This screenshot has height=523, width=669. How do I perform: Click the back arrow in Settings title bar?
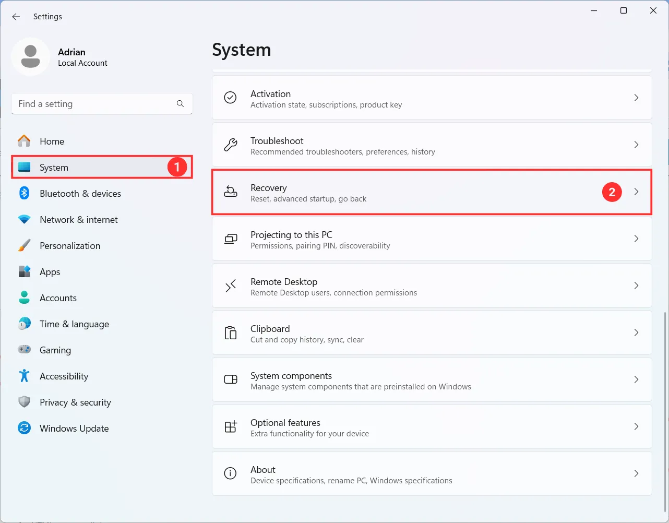[x=16, y=17]
